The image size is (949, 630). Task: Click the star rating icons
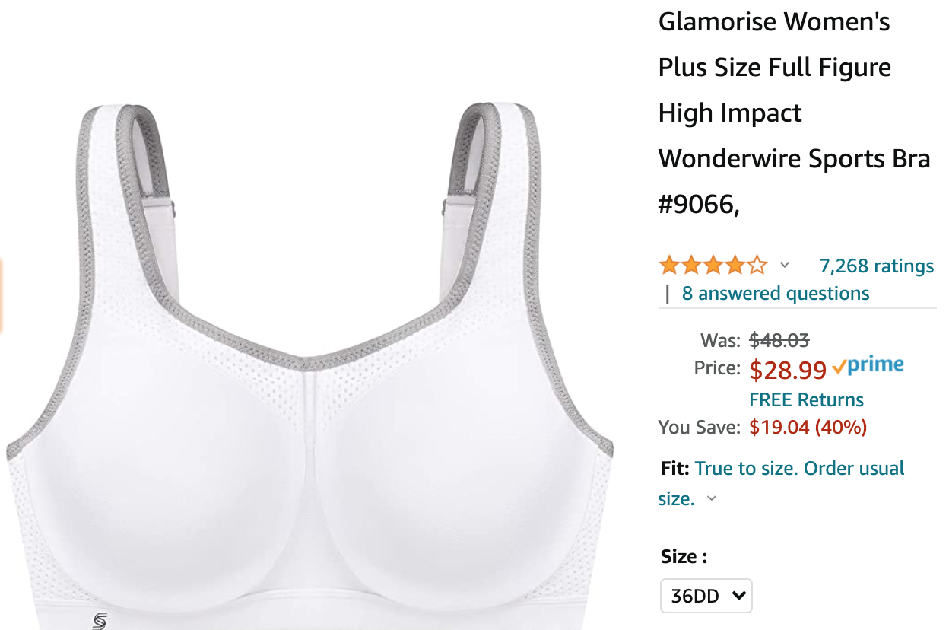tap(713, 266)
